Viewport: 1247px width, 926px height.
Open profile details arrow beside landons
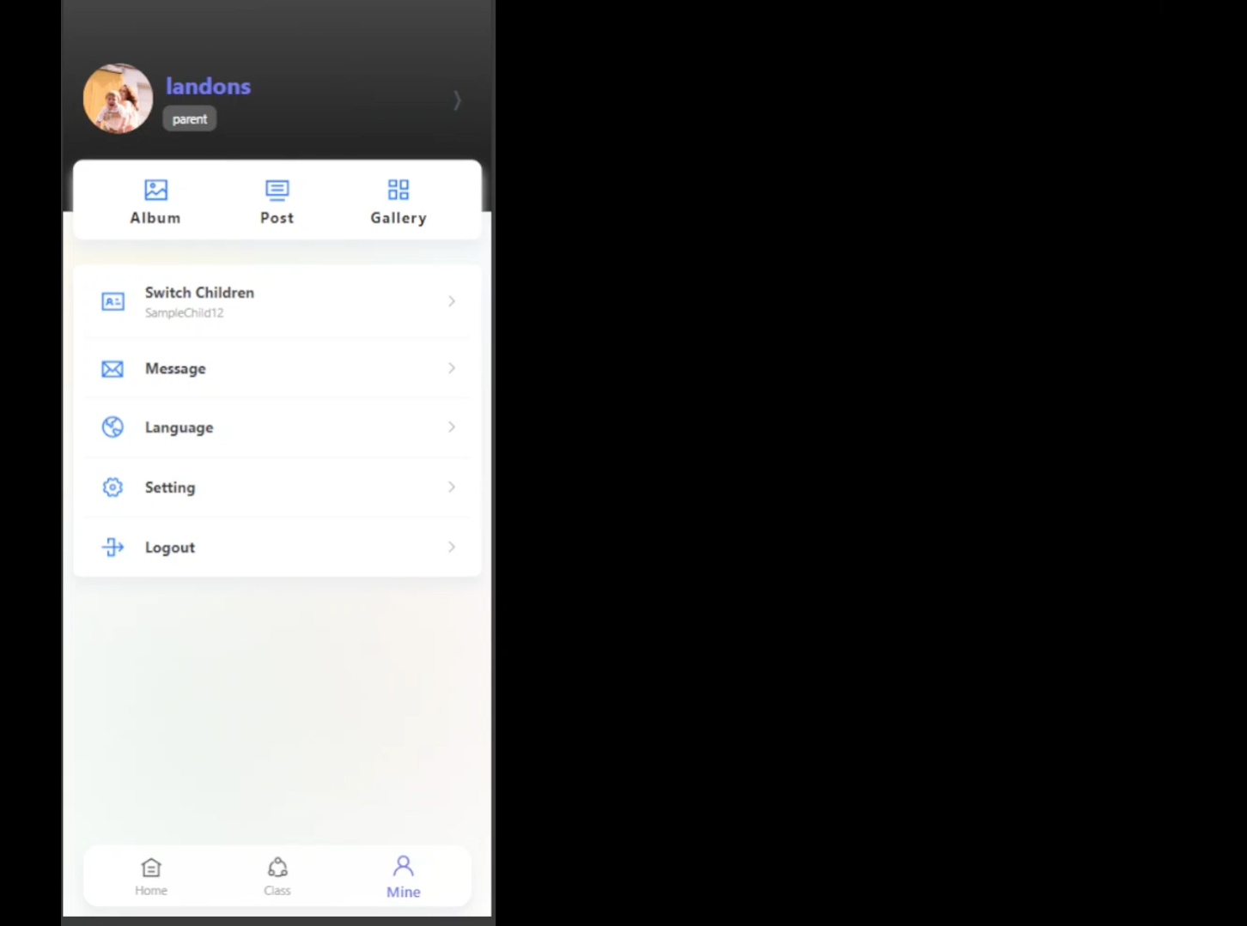click(457, 101)
